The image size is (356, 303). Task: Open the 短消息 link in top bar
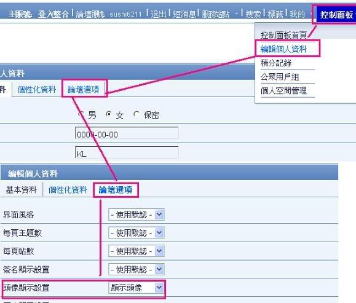pyautogui.click(x=184, y=14)
